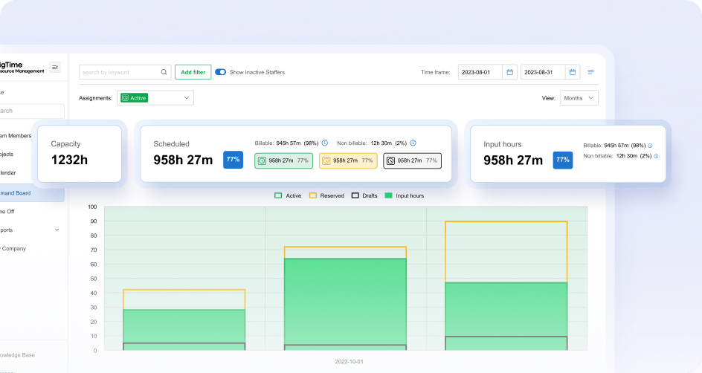Click info icon next to Input hours Non billable
This screenshot has height=373, width=702.
(656, 156)
